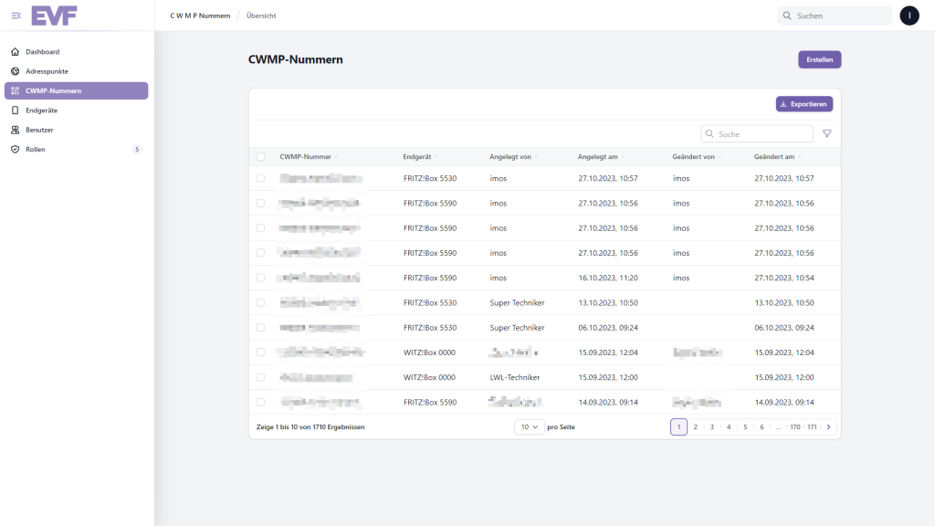Go to page 6
This screenshot has width=935, height=526.
tap(762, 427)
